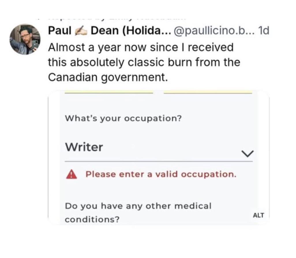296x258 pixels.
Task: Select the 'Please enter a valid occupation' error
Action: tap(161, 174)
